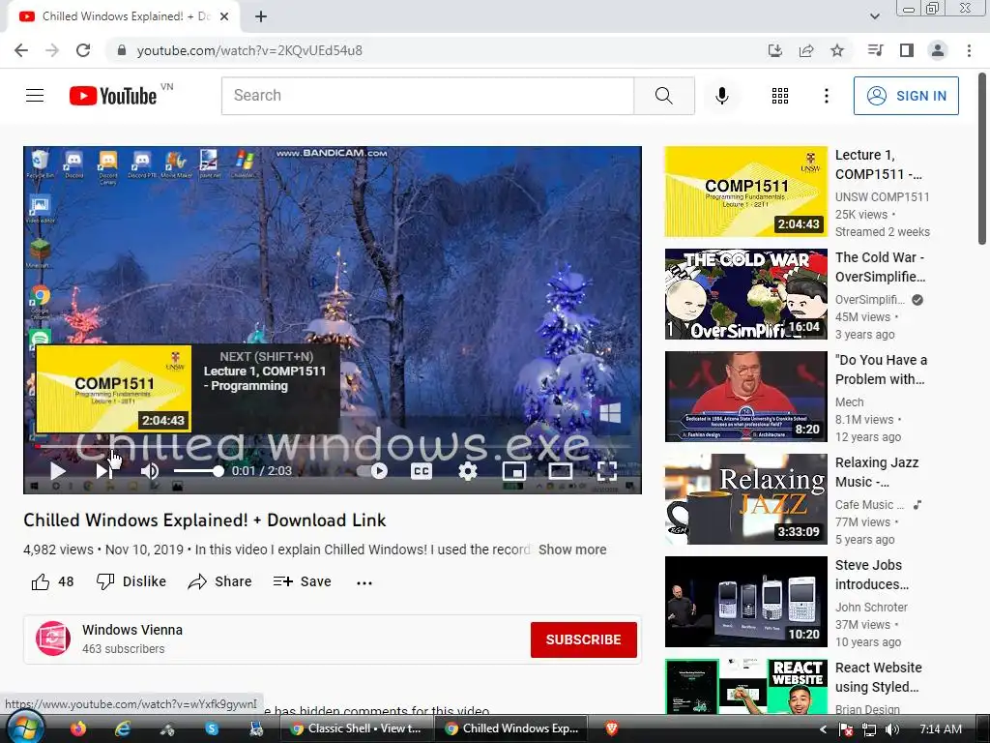Go to YouTube home via logo

pos(113,96)
